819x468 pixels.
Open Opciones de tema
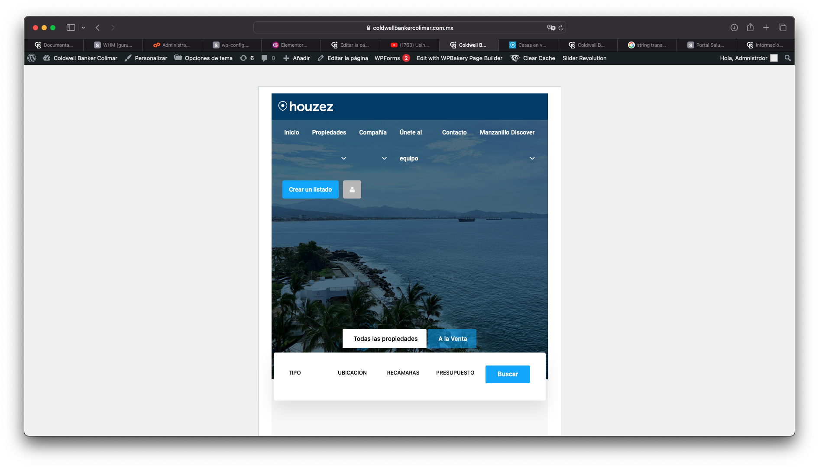tap(203, 58)
